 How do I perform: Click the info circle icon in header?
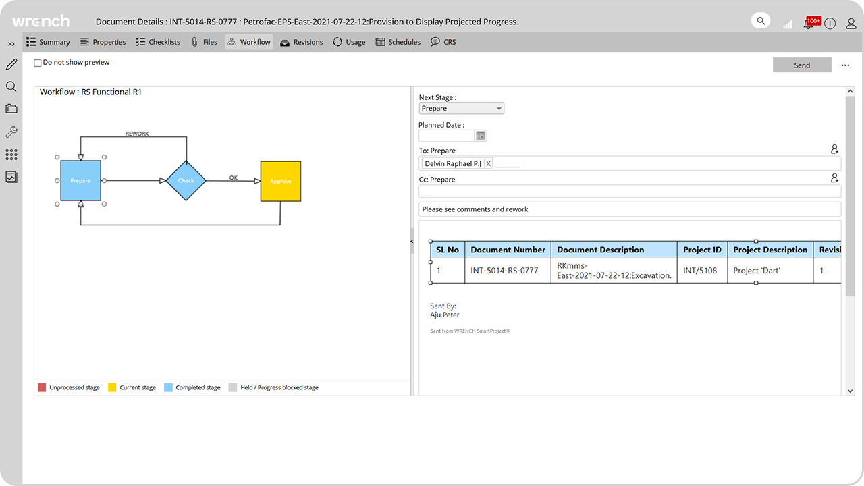[830, 24]
